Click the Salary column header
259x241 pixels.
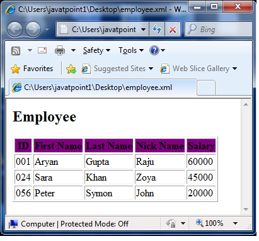[201, 146]
